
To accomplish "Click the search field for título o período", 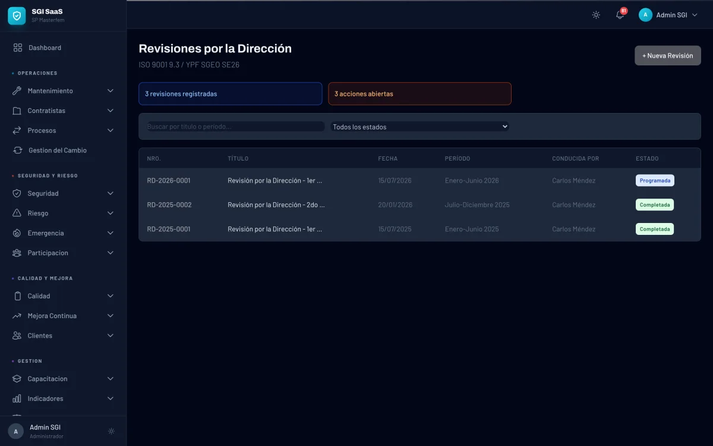I will pos(235,126).
